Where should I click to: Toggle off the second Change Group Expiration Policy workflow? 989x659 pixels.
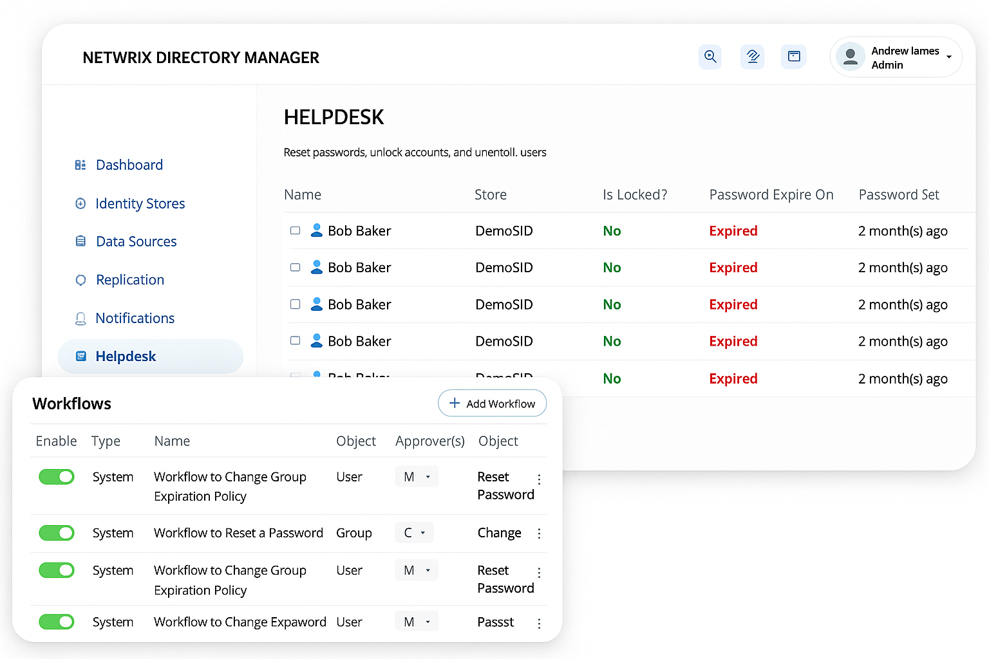[57, 570]
